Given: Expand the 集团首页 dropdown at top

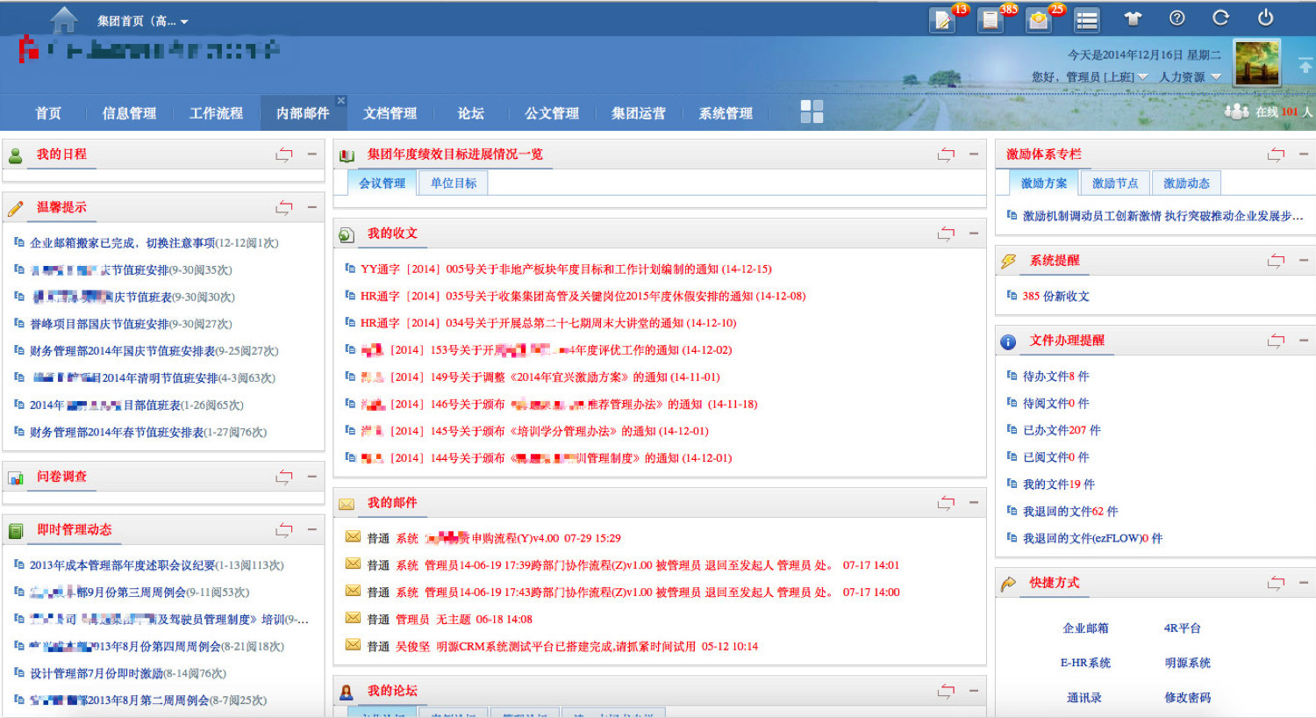Looking at the screenshot, I should [184, 22].
